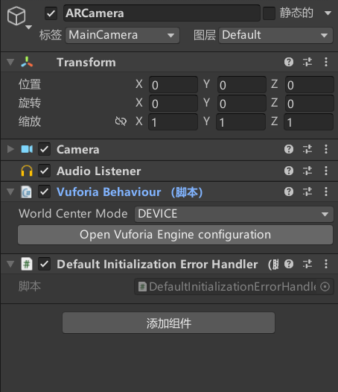Disable the Camera component checkbox

tap(44, 149)
